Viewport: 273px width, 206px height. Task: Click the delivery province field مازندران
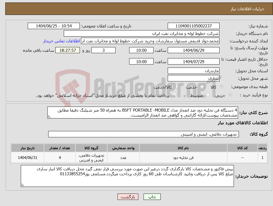click(193, 71)
